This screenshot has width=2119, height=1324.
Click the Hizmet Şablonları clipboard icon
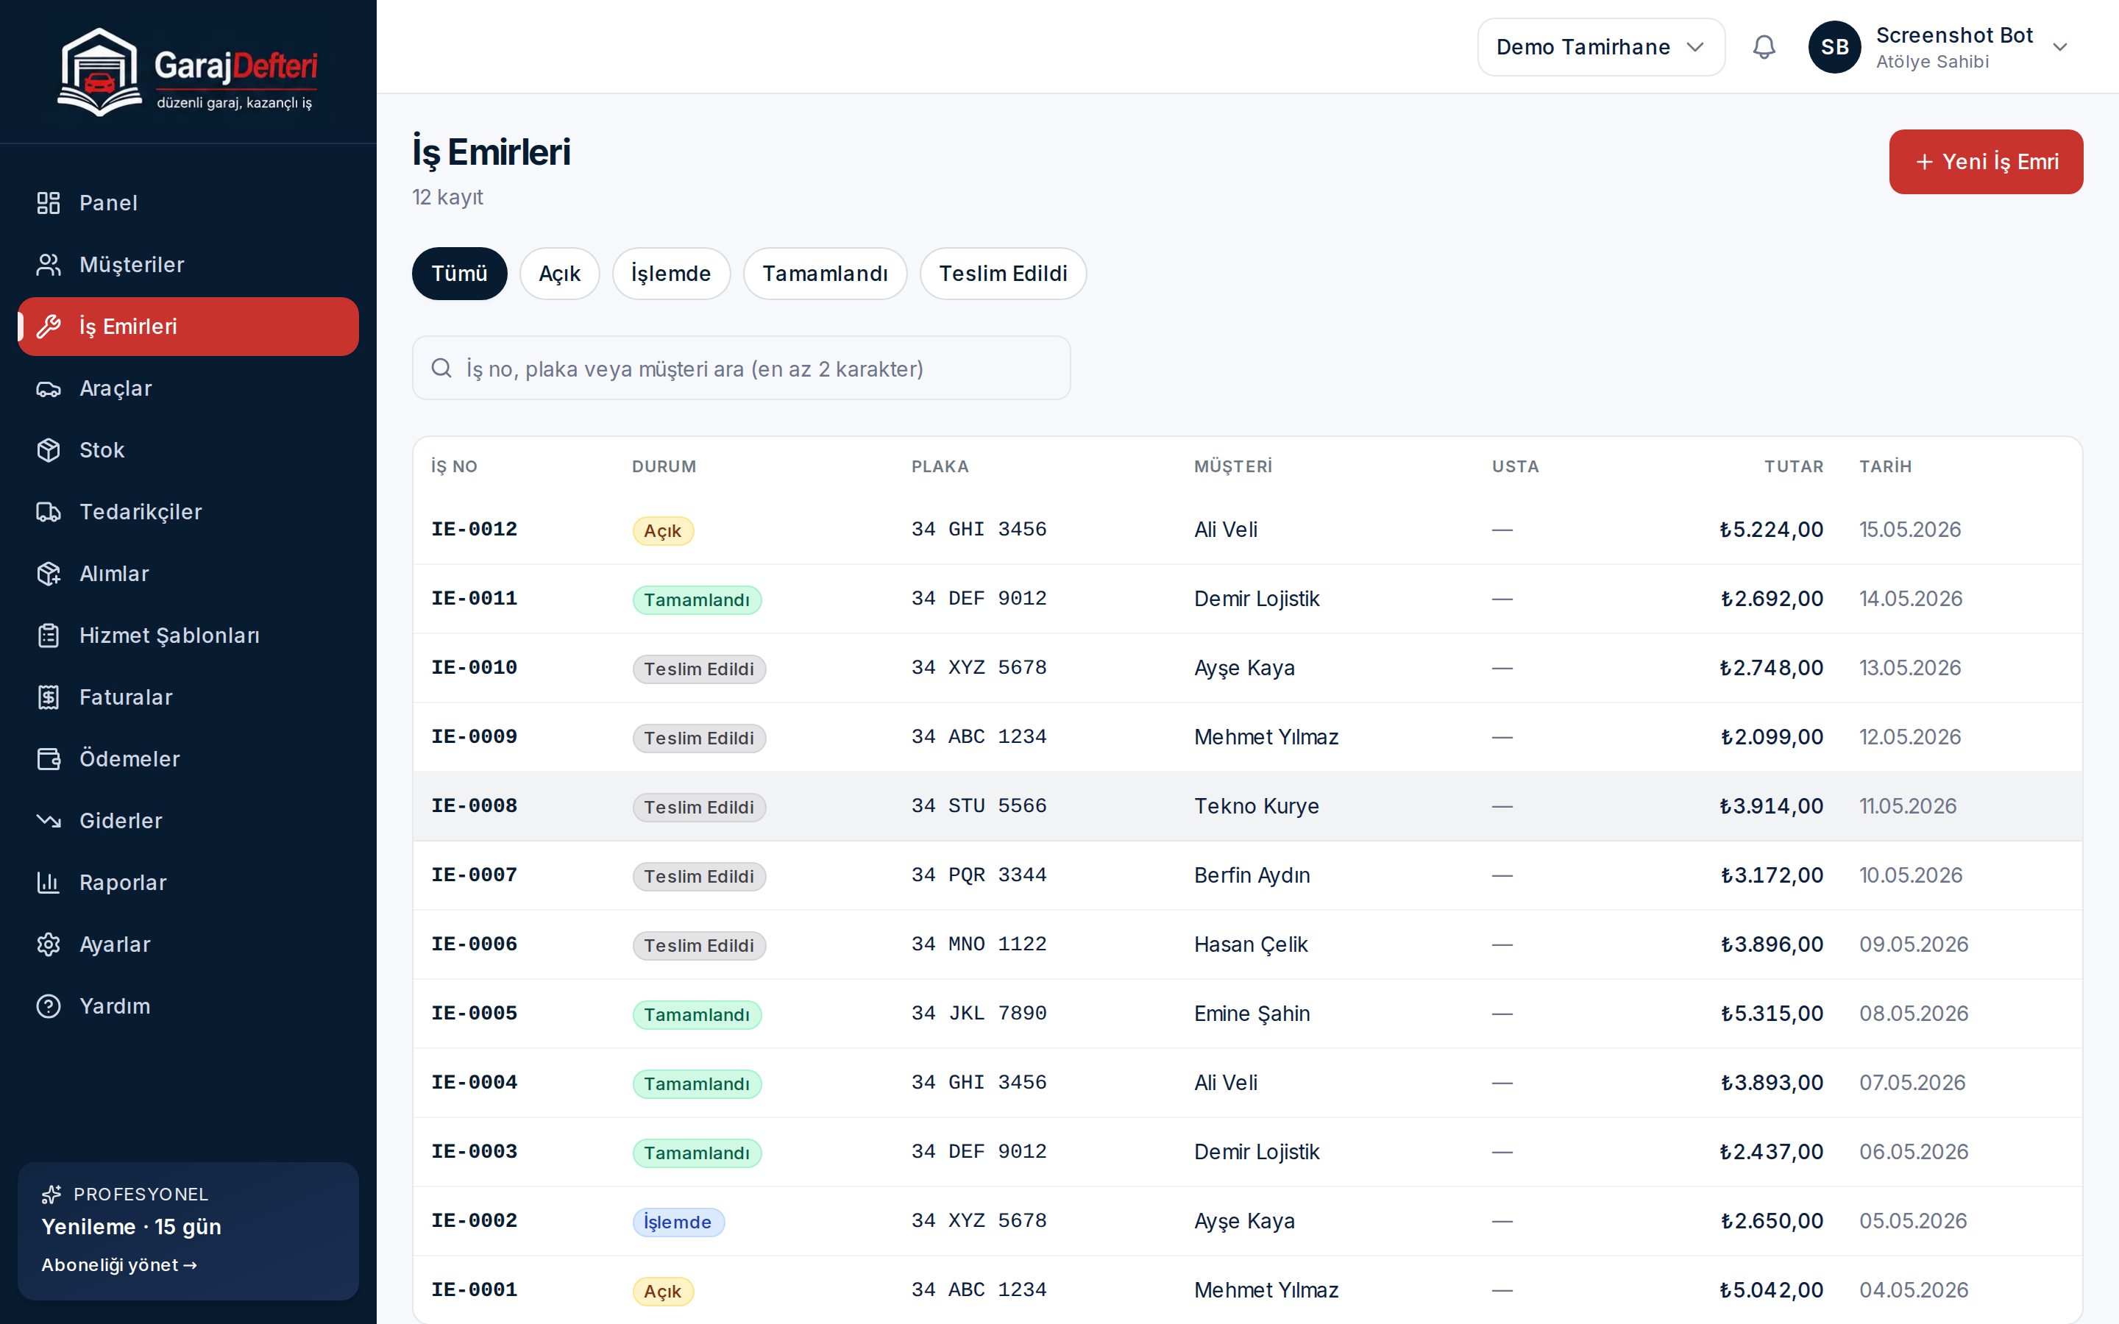pos(48,636)
